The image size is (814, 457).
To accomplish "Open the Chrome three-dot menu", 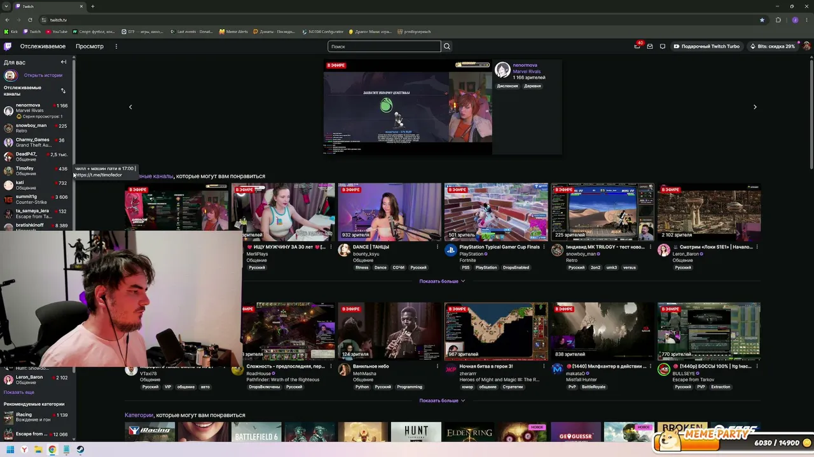I will click(x=806, y=20).
